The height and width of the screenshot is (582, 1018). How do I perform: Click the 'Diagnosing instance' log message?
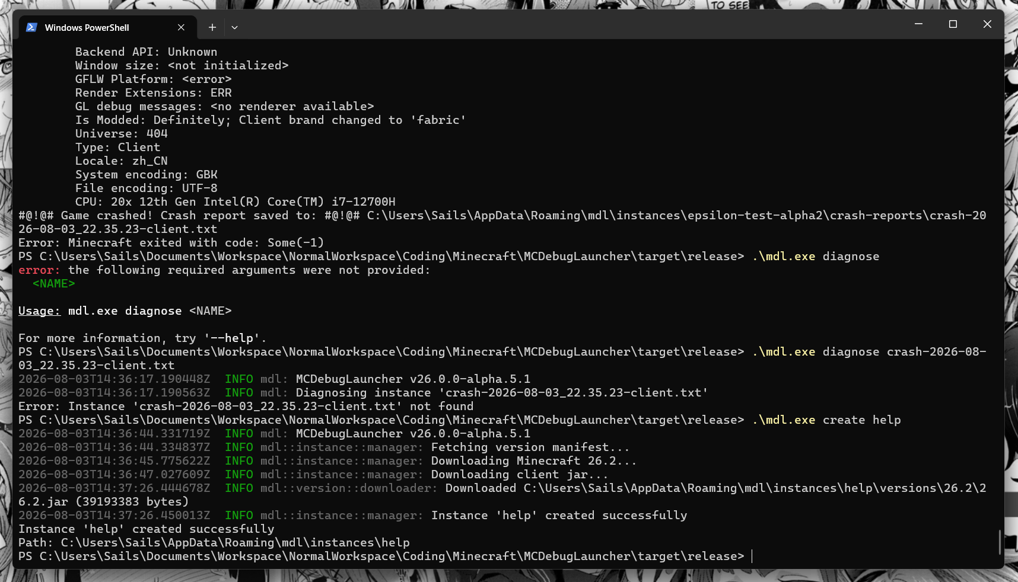[502, 393]
